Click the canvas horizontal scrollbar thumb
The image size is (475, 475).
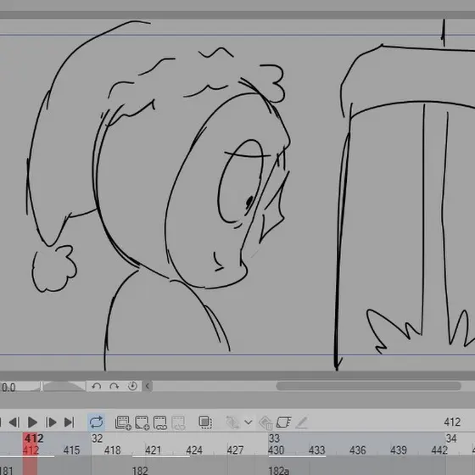click(369, 386)
